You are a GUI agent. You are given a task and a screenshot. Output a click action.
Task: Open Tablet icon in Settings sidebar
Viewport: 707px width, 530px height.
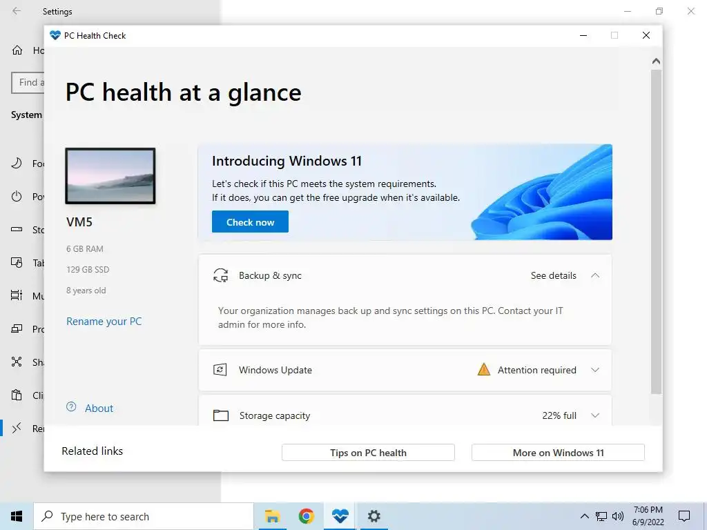coord(17,263)
